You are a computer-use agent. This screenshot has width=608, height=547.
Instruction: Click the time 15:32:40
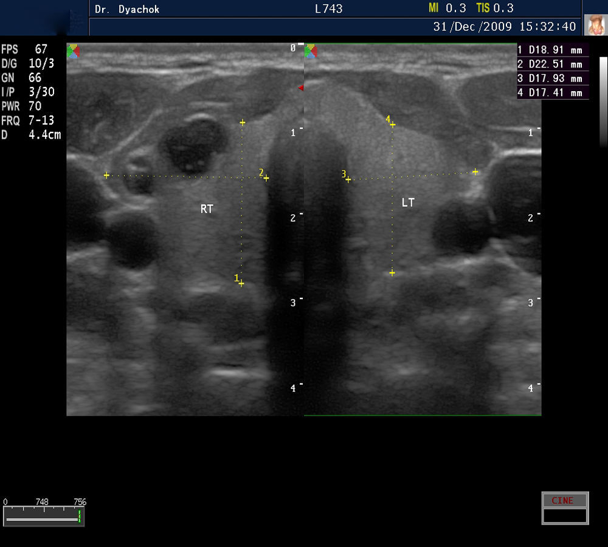(548, 27)
